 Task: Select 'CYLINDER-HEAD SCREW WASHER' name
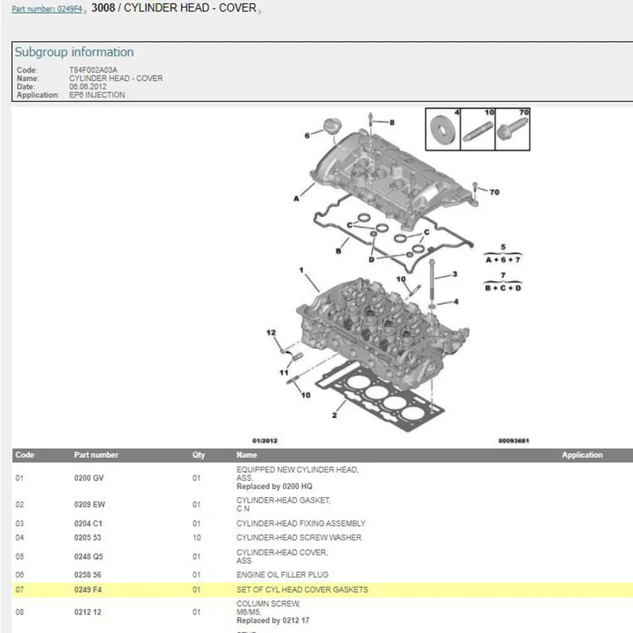pos(299,537)
